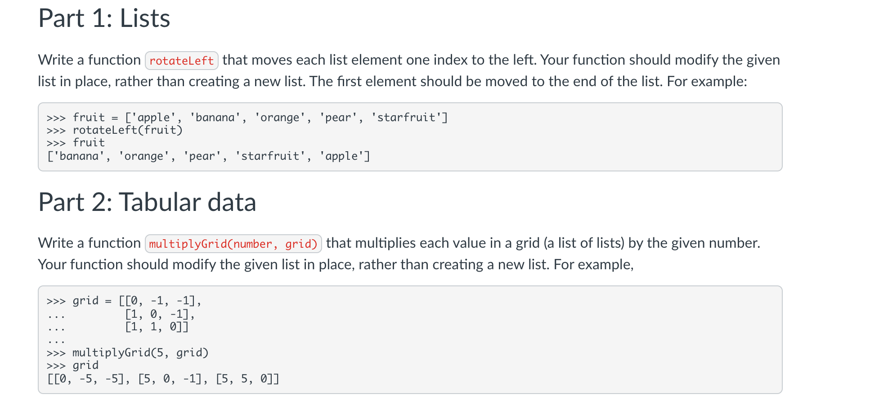Click the 'grid = [[0, -1, -1],' line

(x=124, y=301)
